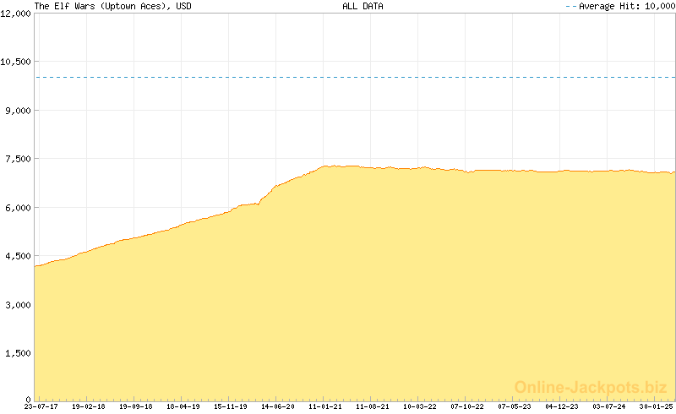Click the 11-01-21 date label
The height and width of the screenshot is (414, 676).
tap(324, 406)
